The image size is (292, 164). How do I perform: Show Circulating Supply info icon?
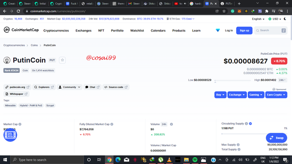[246, 123]
